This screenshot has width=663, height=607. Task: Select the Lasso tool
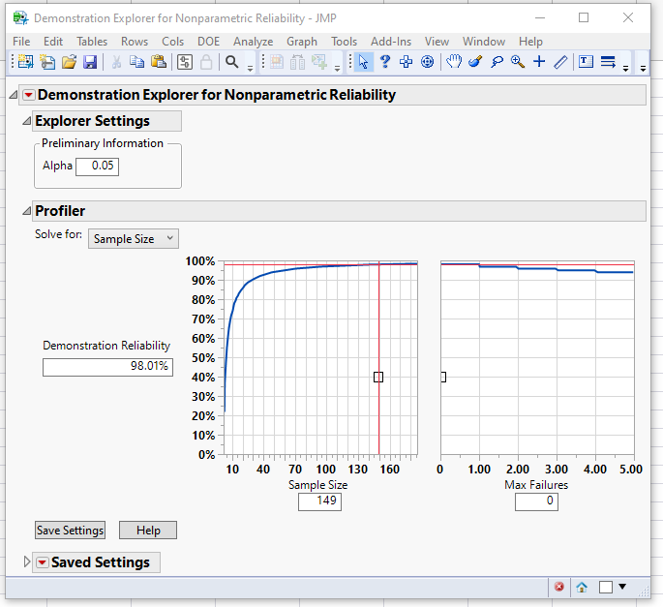click(496, 62)
